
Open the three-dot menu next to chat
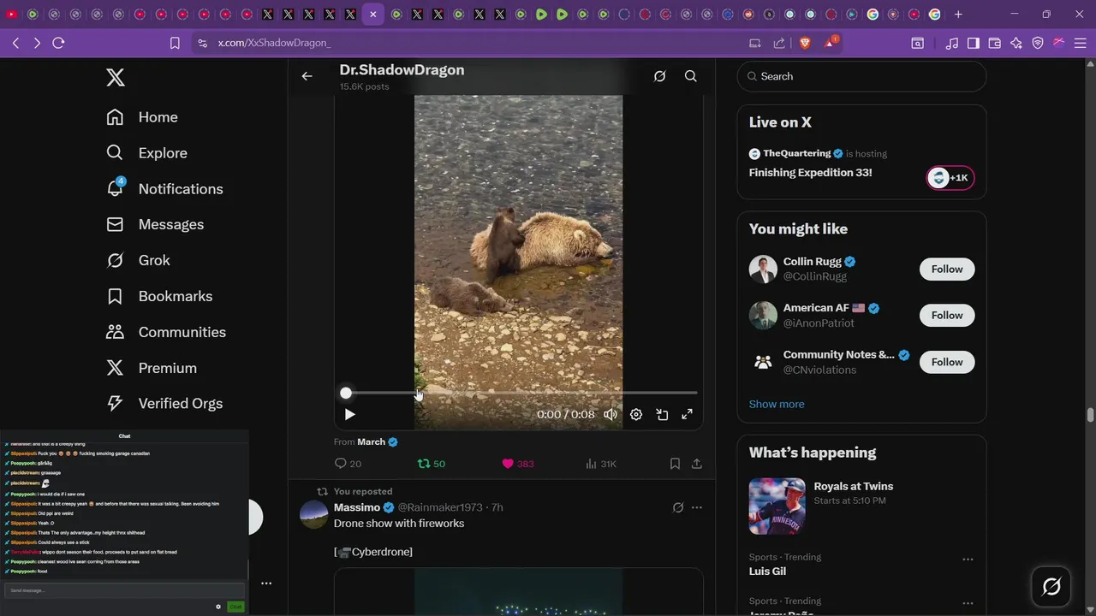pyautogui.click(x=266, y=583)
